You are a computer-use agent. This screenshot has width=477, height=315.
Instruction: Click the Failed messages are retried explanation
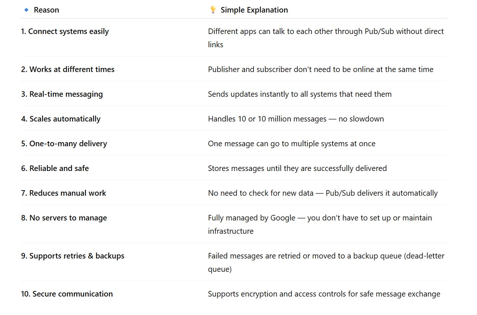pos(326,256)
